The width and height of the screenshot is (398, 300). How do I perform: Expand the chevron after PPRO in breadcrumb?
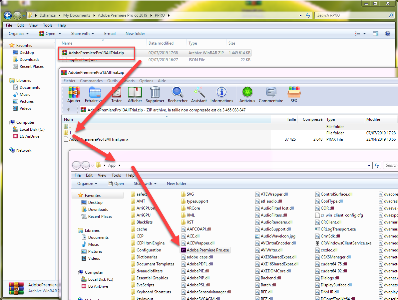click(169, 15)
